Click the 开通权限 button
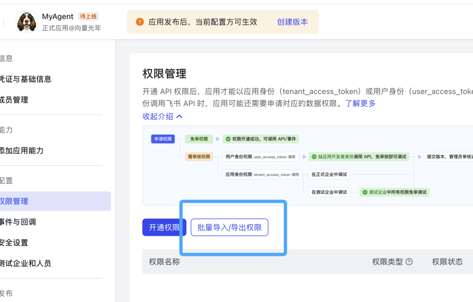This screenshot has height=302, width=473. [164, 227]
